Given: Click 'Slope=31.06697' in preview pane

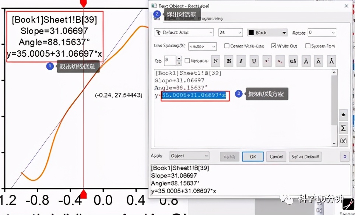Looking at the screenshot, I should (174, 176).
